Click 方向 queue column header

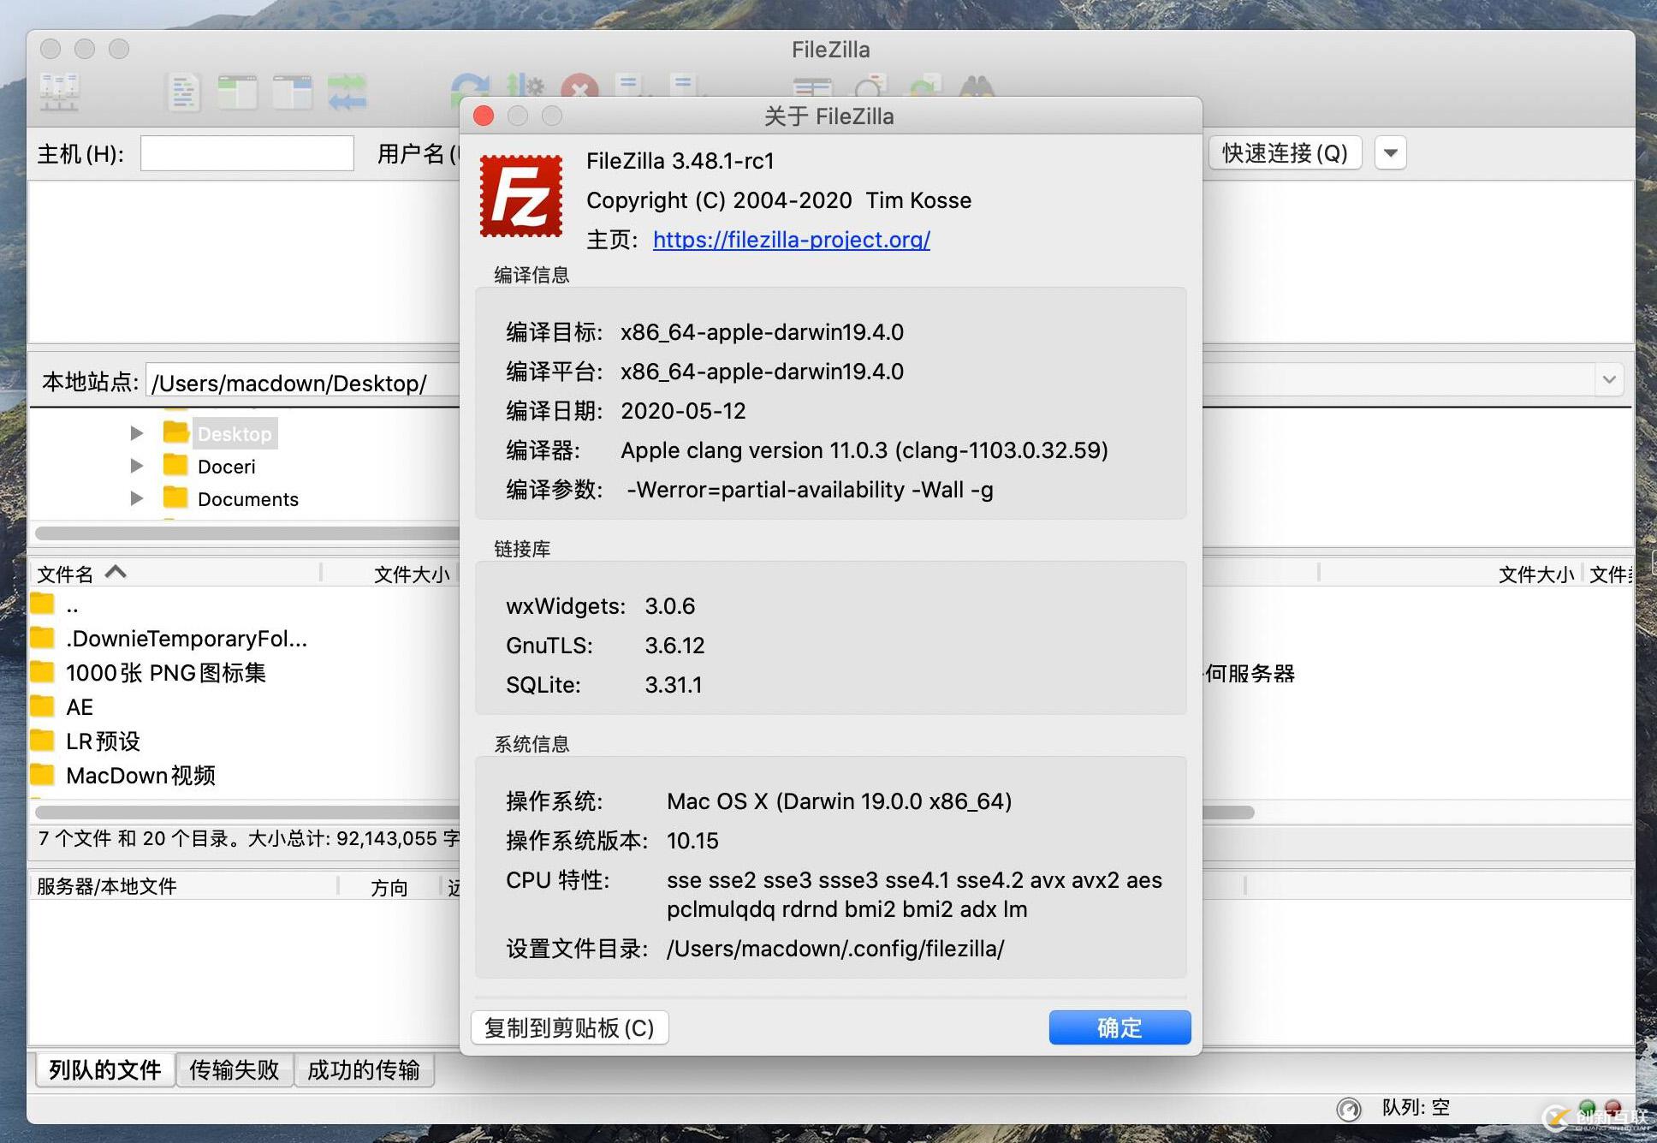coord(389,887)
